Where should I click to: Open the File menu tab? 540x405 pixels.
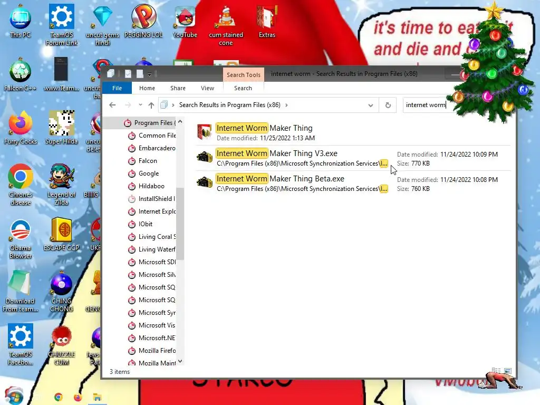coord(117,88)
